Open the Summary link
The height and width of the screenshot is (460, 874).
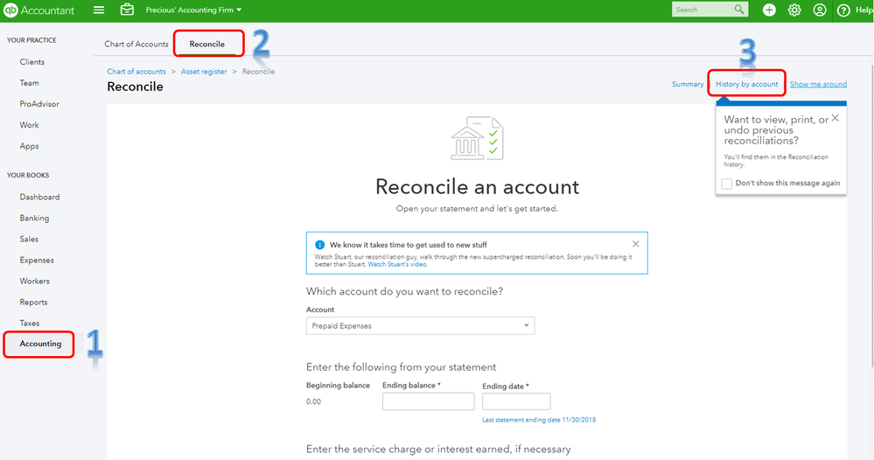[688, 84]
